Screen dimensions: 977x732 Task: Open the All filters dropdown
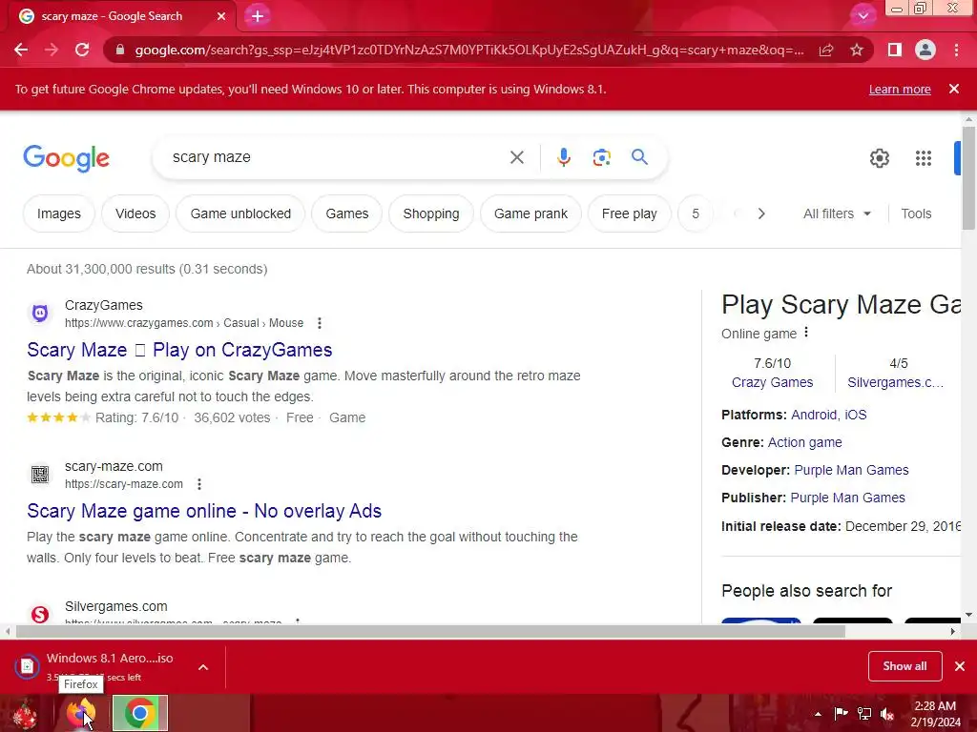(x=837, y=213)
